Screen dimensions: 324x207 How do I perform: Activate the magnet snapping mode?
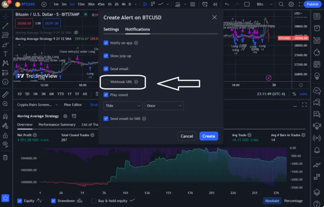coord(5,117)
